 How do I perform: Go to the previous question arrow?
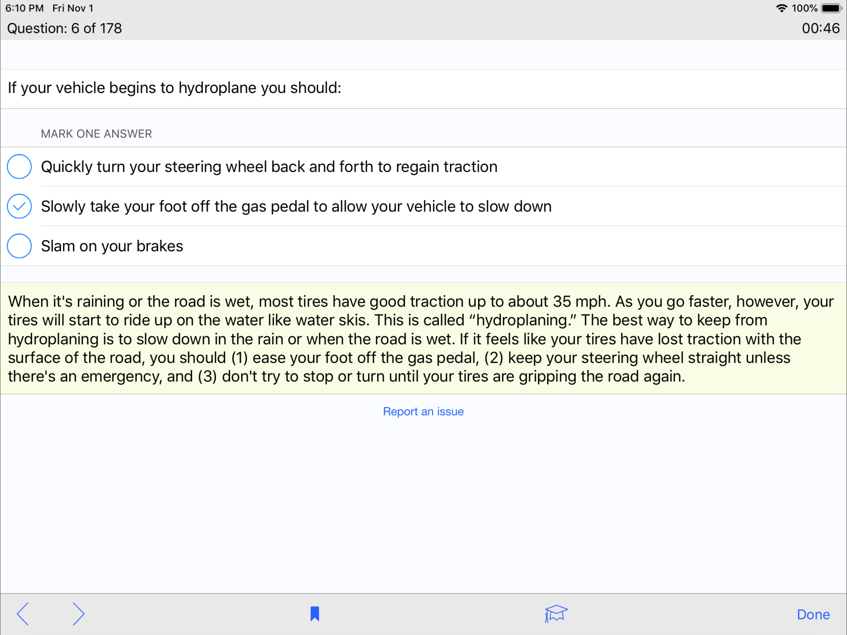point(23,614)
